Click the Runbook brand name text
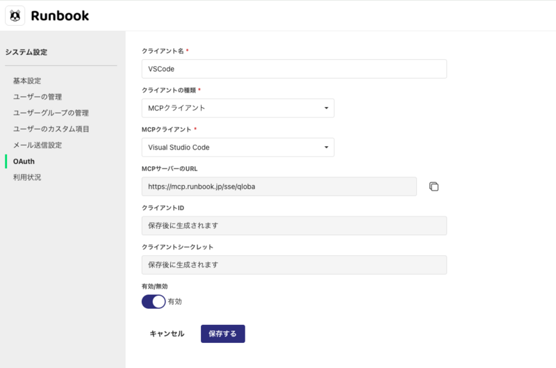556x368 pixels. pyautogui.click(x=60, y=15)
